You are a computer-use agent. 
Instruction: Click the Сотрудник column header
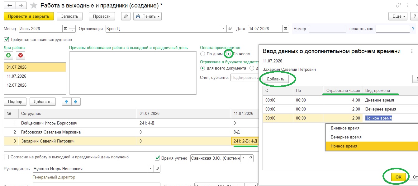(78, 114)
